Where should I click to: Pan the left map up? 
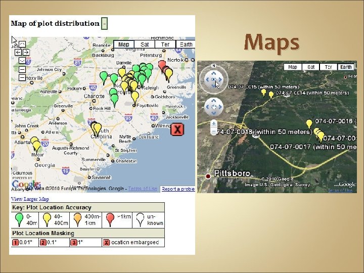point(22,44)
